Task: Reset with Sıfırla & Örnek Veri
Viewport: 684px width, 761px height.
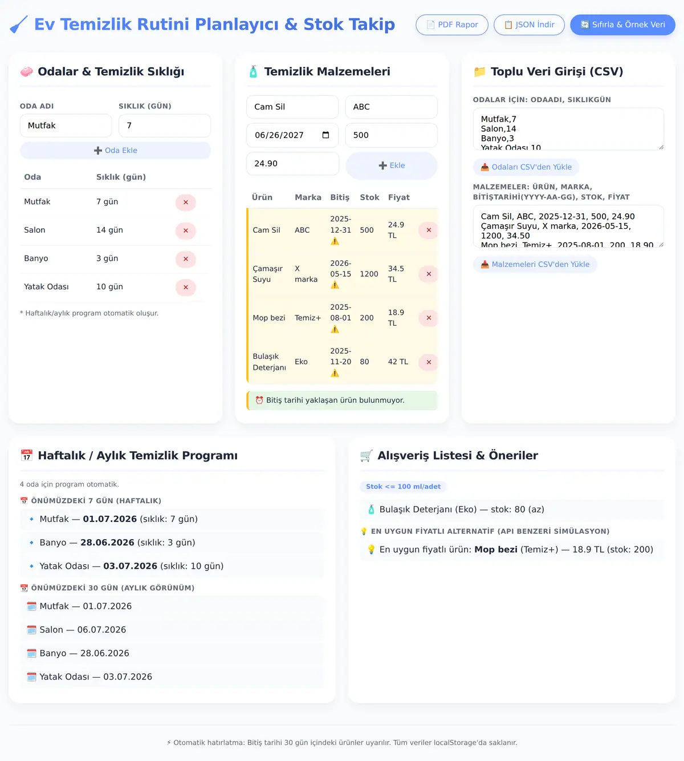Action: coord(622,25)
